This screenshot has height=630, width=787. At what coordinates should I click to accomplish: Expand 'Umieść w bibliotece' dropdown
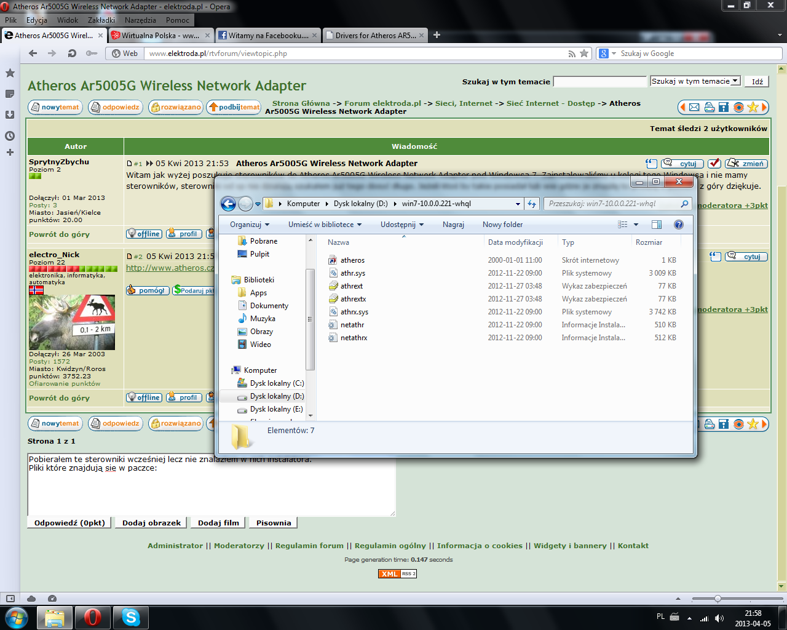click(x=325, y=225)
